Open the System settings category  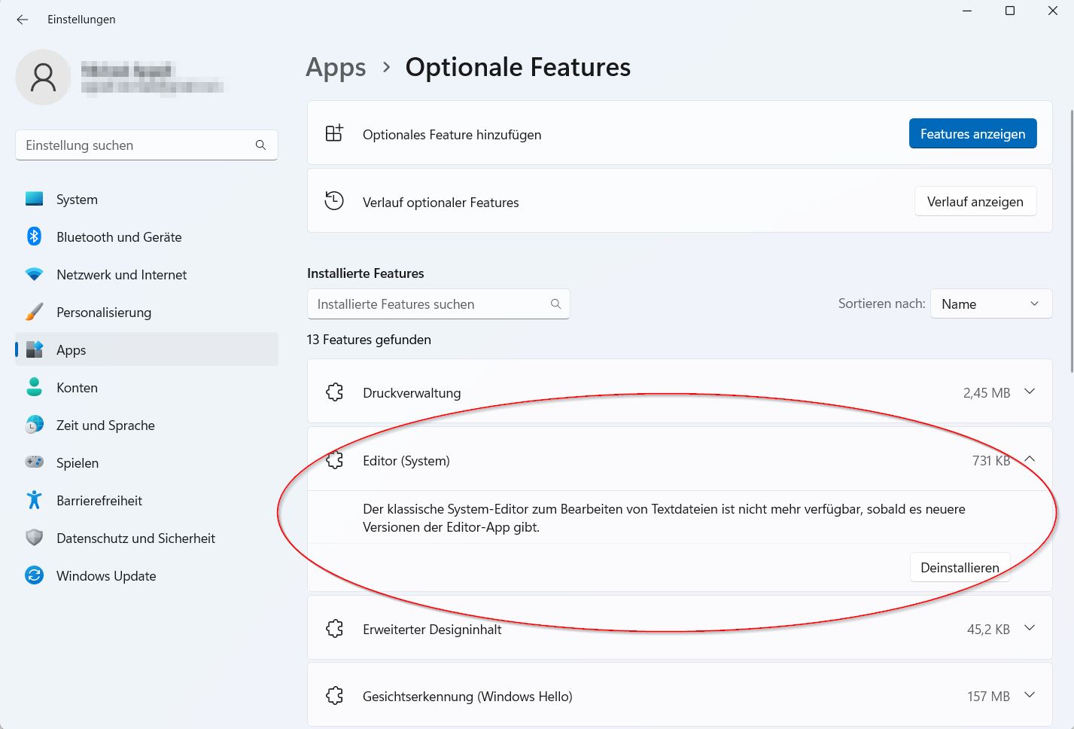coord(77,200)
